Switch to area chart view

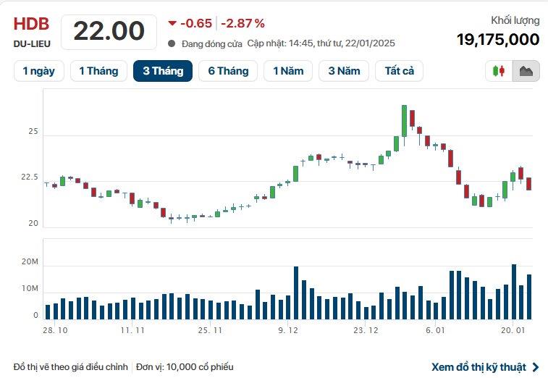pos(526,71)
